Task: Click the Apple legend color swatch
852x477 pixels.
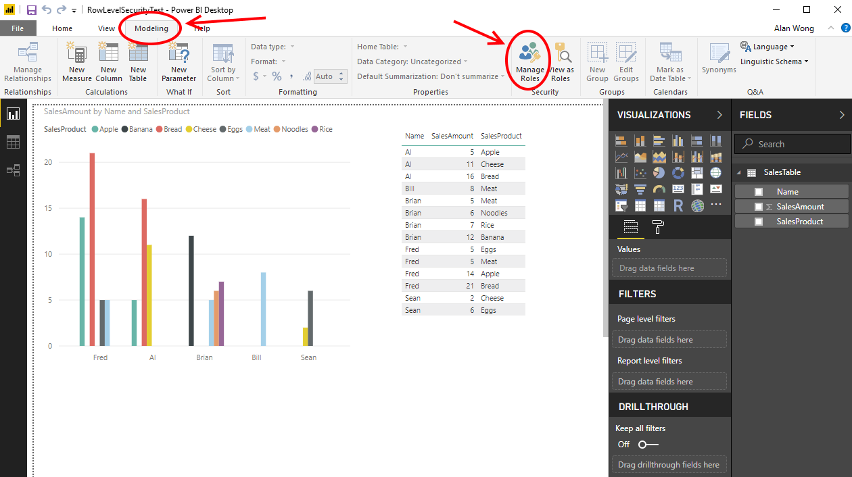Action: coord(95,129)
